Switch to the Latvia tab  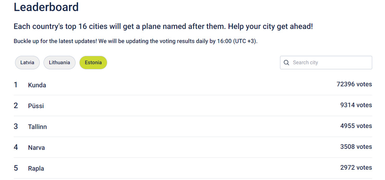27,63
